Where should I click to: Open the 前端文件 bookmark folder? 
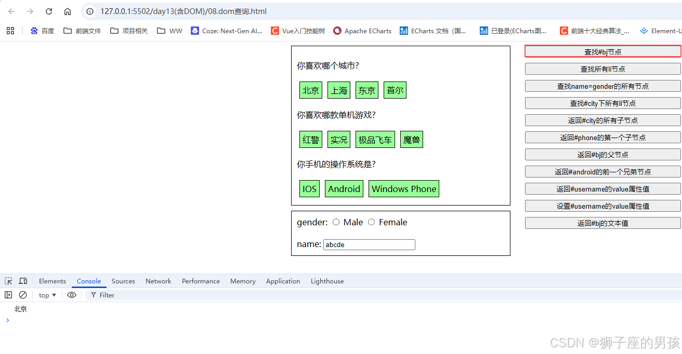(x=82, y=31)
